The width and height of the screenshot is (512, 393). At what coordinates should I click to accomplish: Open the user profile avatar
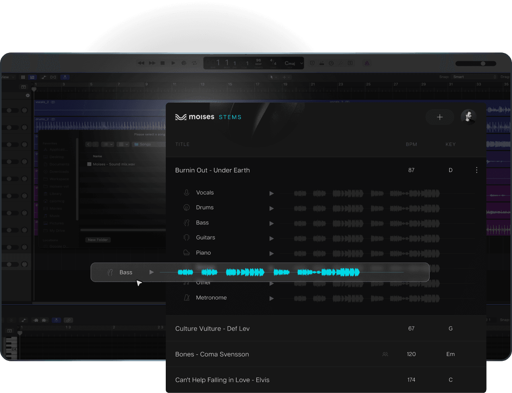coord(468,117)
